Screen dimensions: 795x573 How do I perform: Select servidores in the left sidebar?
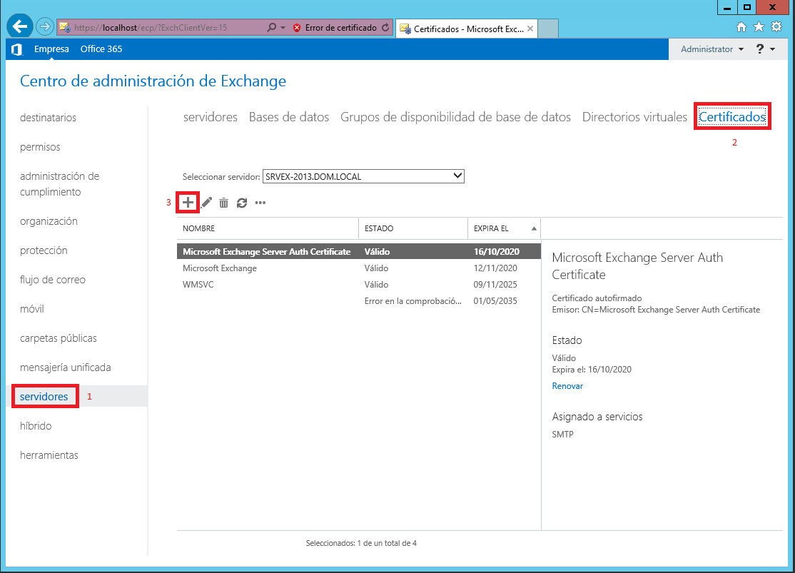[44, 396]
